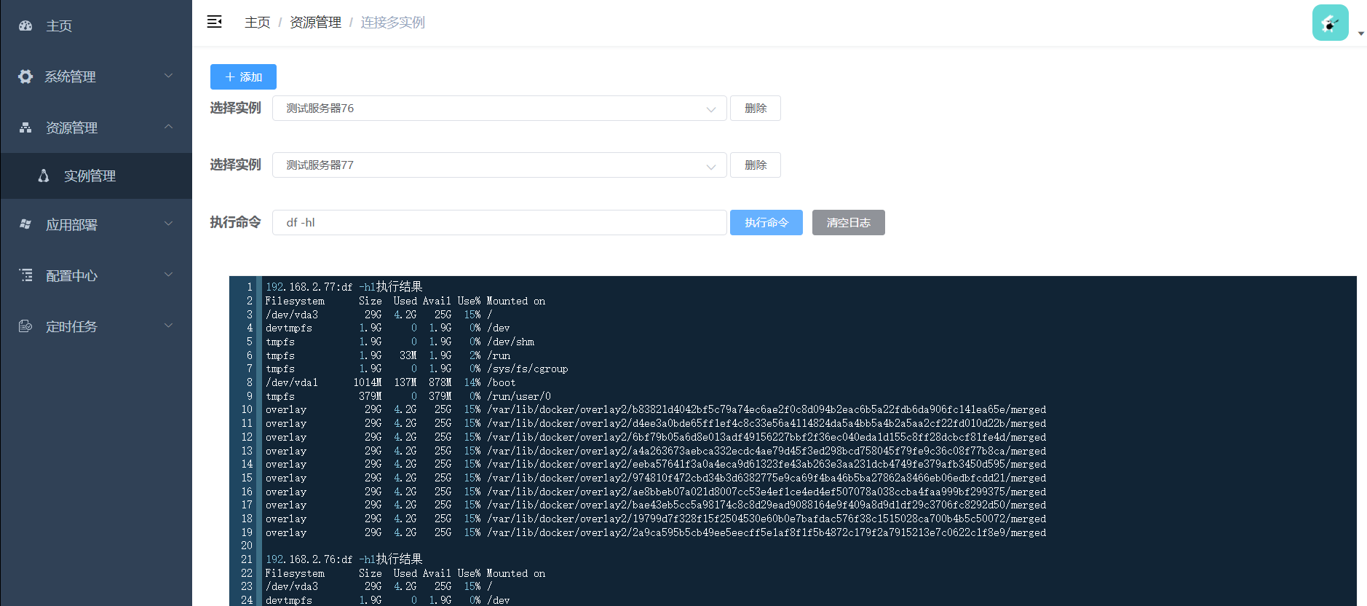
Task: Click the application deployment icon
Action: tap(25, 224)
